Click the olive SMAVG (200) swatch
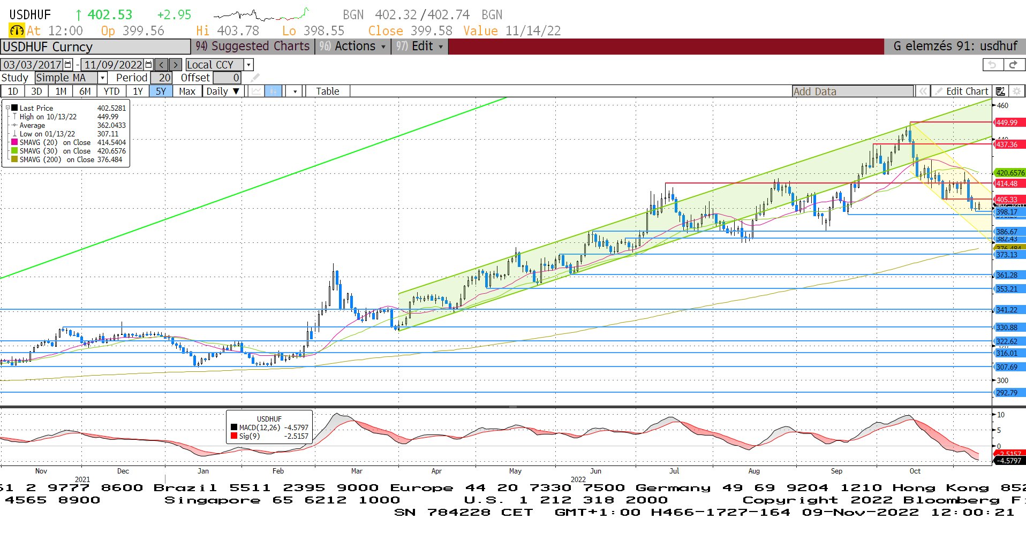The width and height of the screenshot is (1026, 542). (15, 159)
